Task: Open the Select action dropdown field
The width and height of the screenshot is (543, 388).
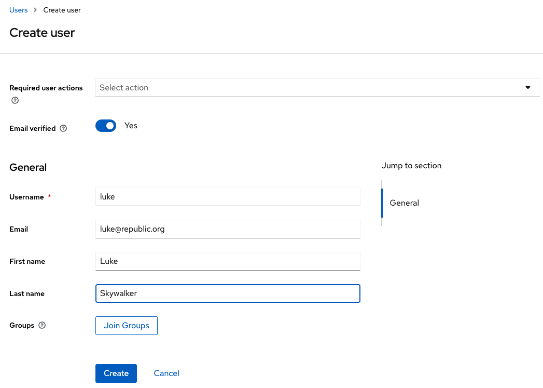Action: (311, 88)
